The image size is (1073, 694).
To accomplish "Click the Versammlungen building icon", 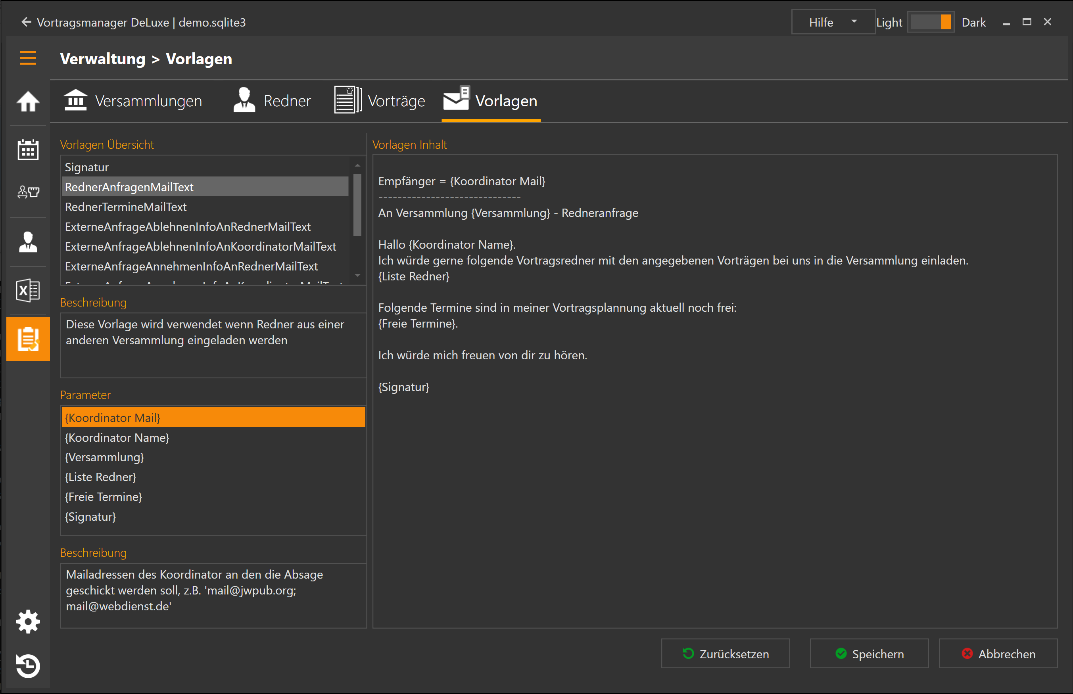I will pos(75,100).
